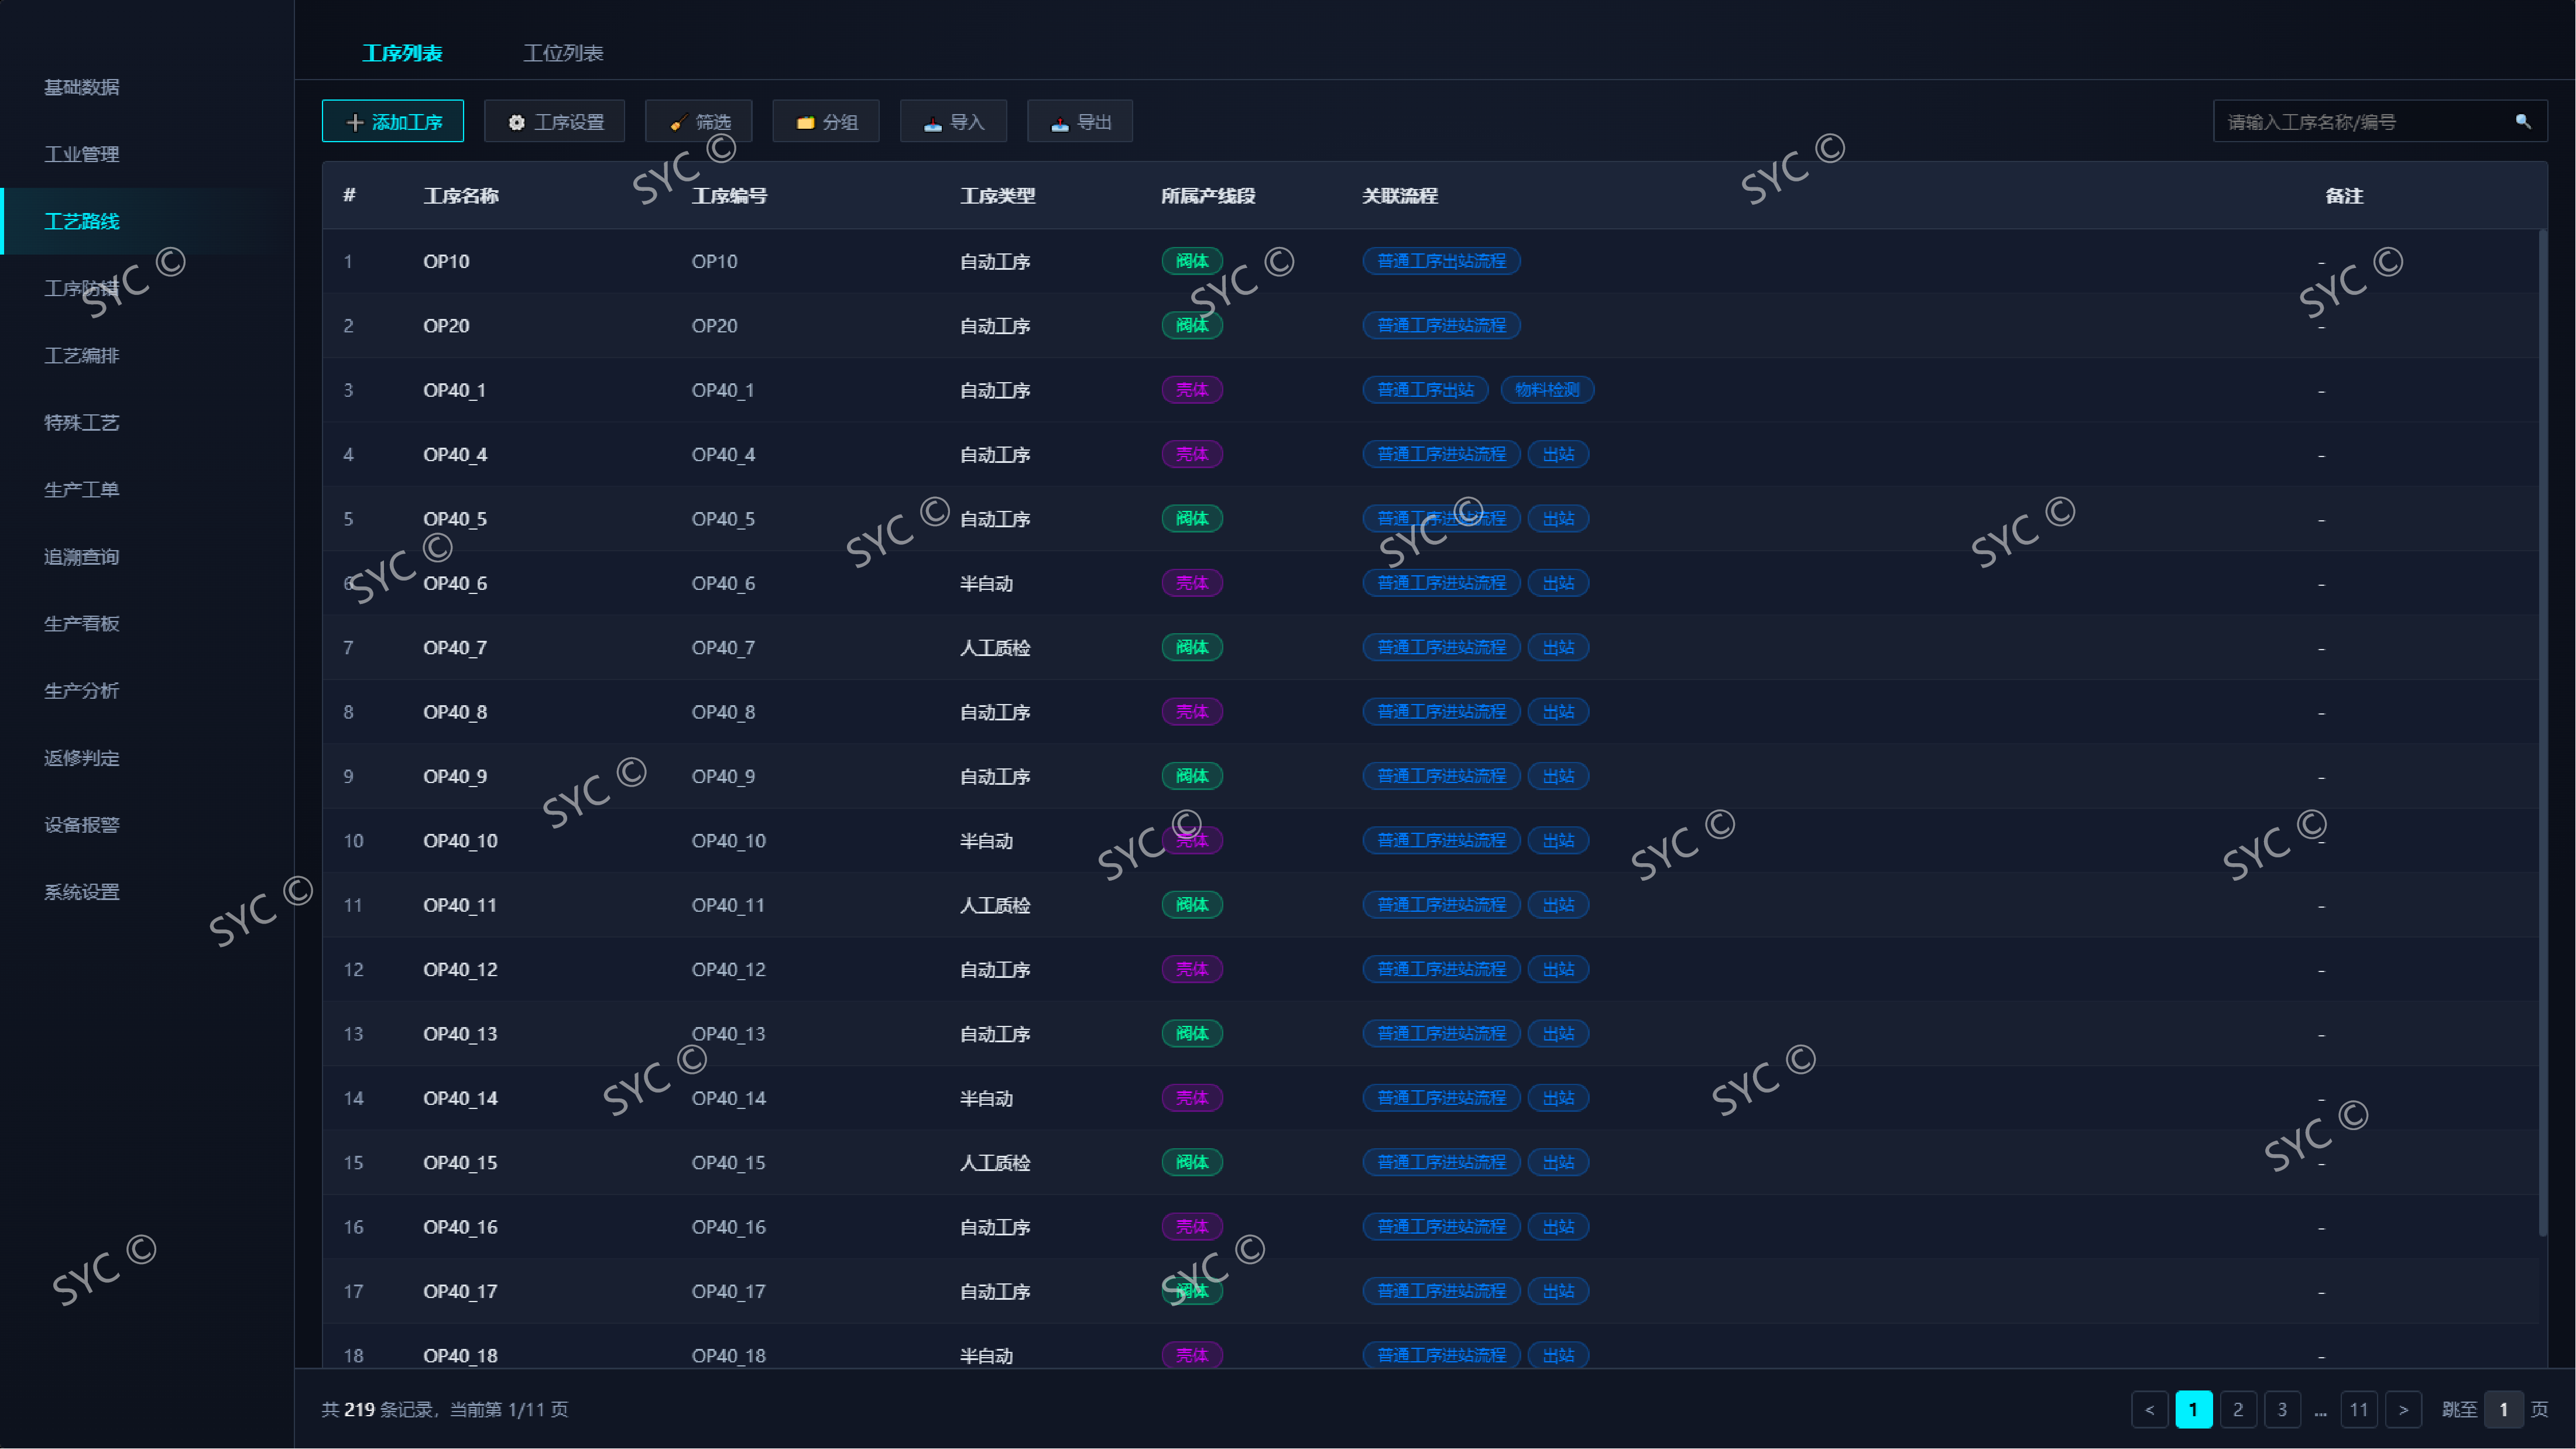Open 生产看板 in the sidebar
This screenshot has width=2576, height=1449.
pos(82,624)
